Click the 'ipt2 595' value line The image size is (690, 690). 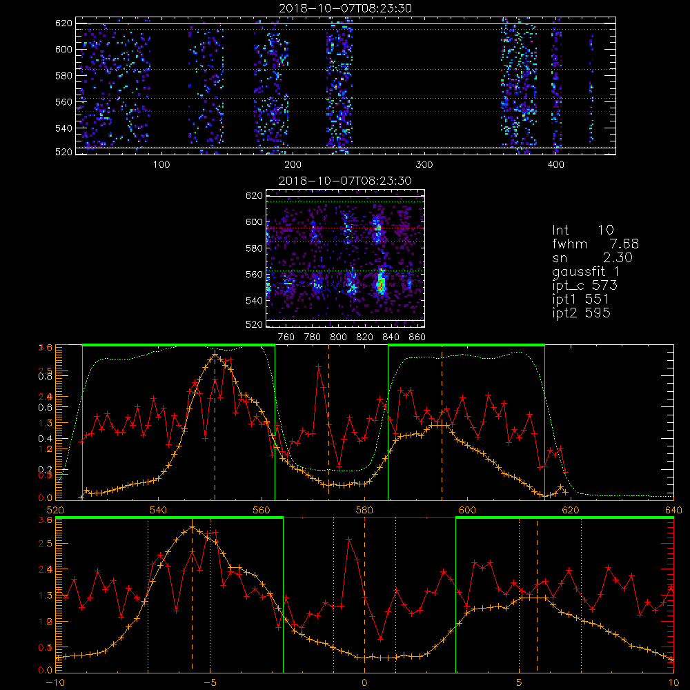pos(581,313)
